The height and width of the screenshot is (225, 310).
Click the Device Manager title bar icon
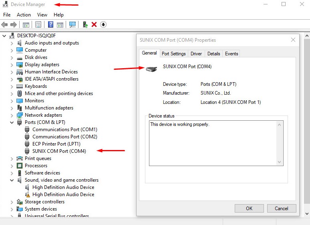click(x=6, y=4)
